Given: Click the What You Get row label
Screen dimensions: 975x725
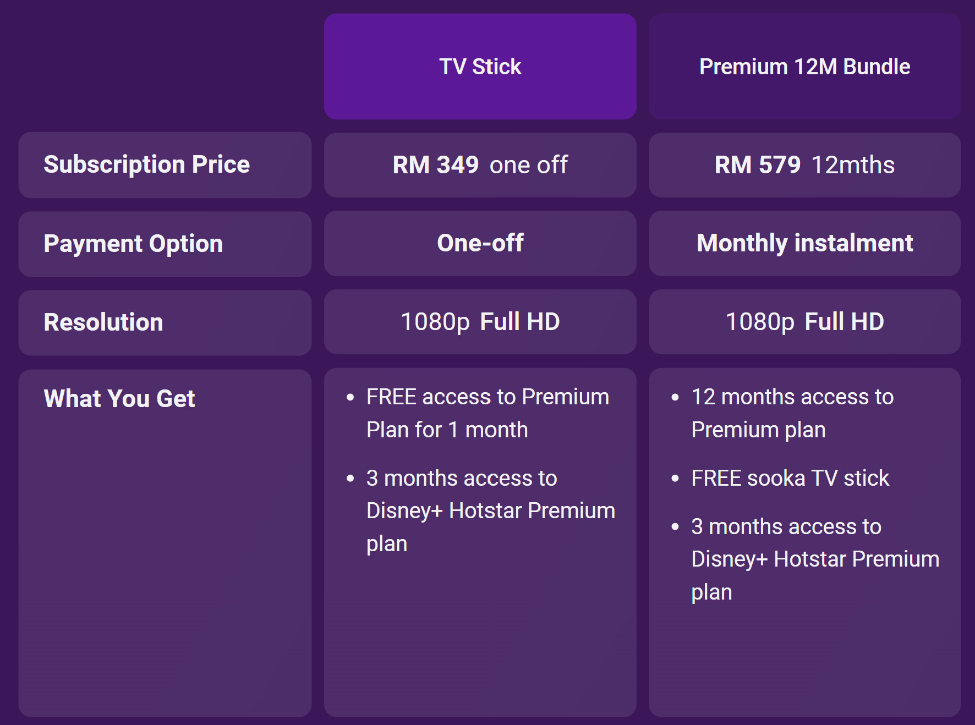Looking at the screenshot, I should point(119,399).
